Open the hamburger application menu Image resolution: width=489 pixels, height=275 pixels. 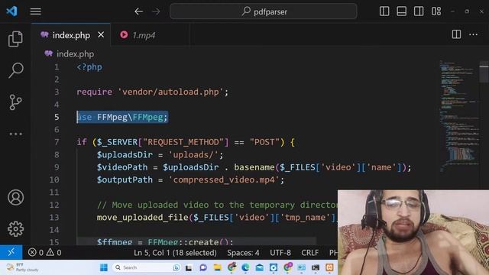[36, 11]
